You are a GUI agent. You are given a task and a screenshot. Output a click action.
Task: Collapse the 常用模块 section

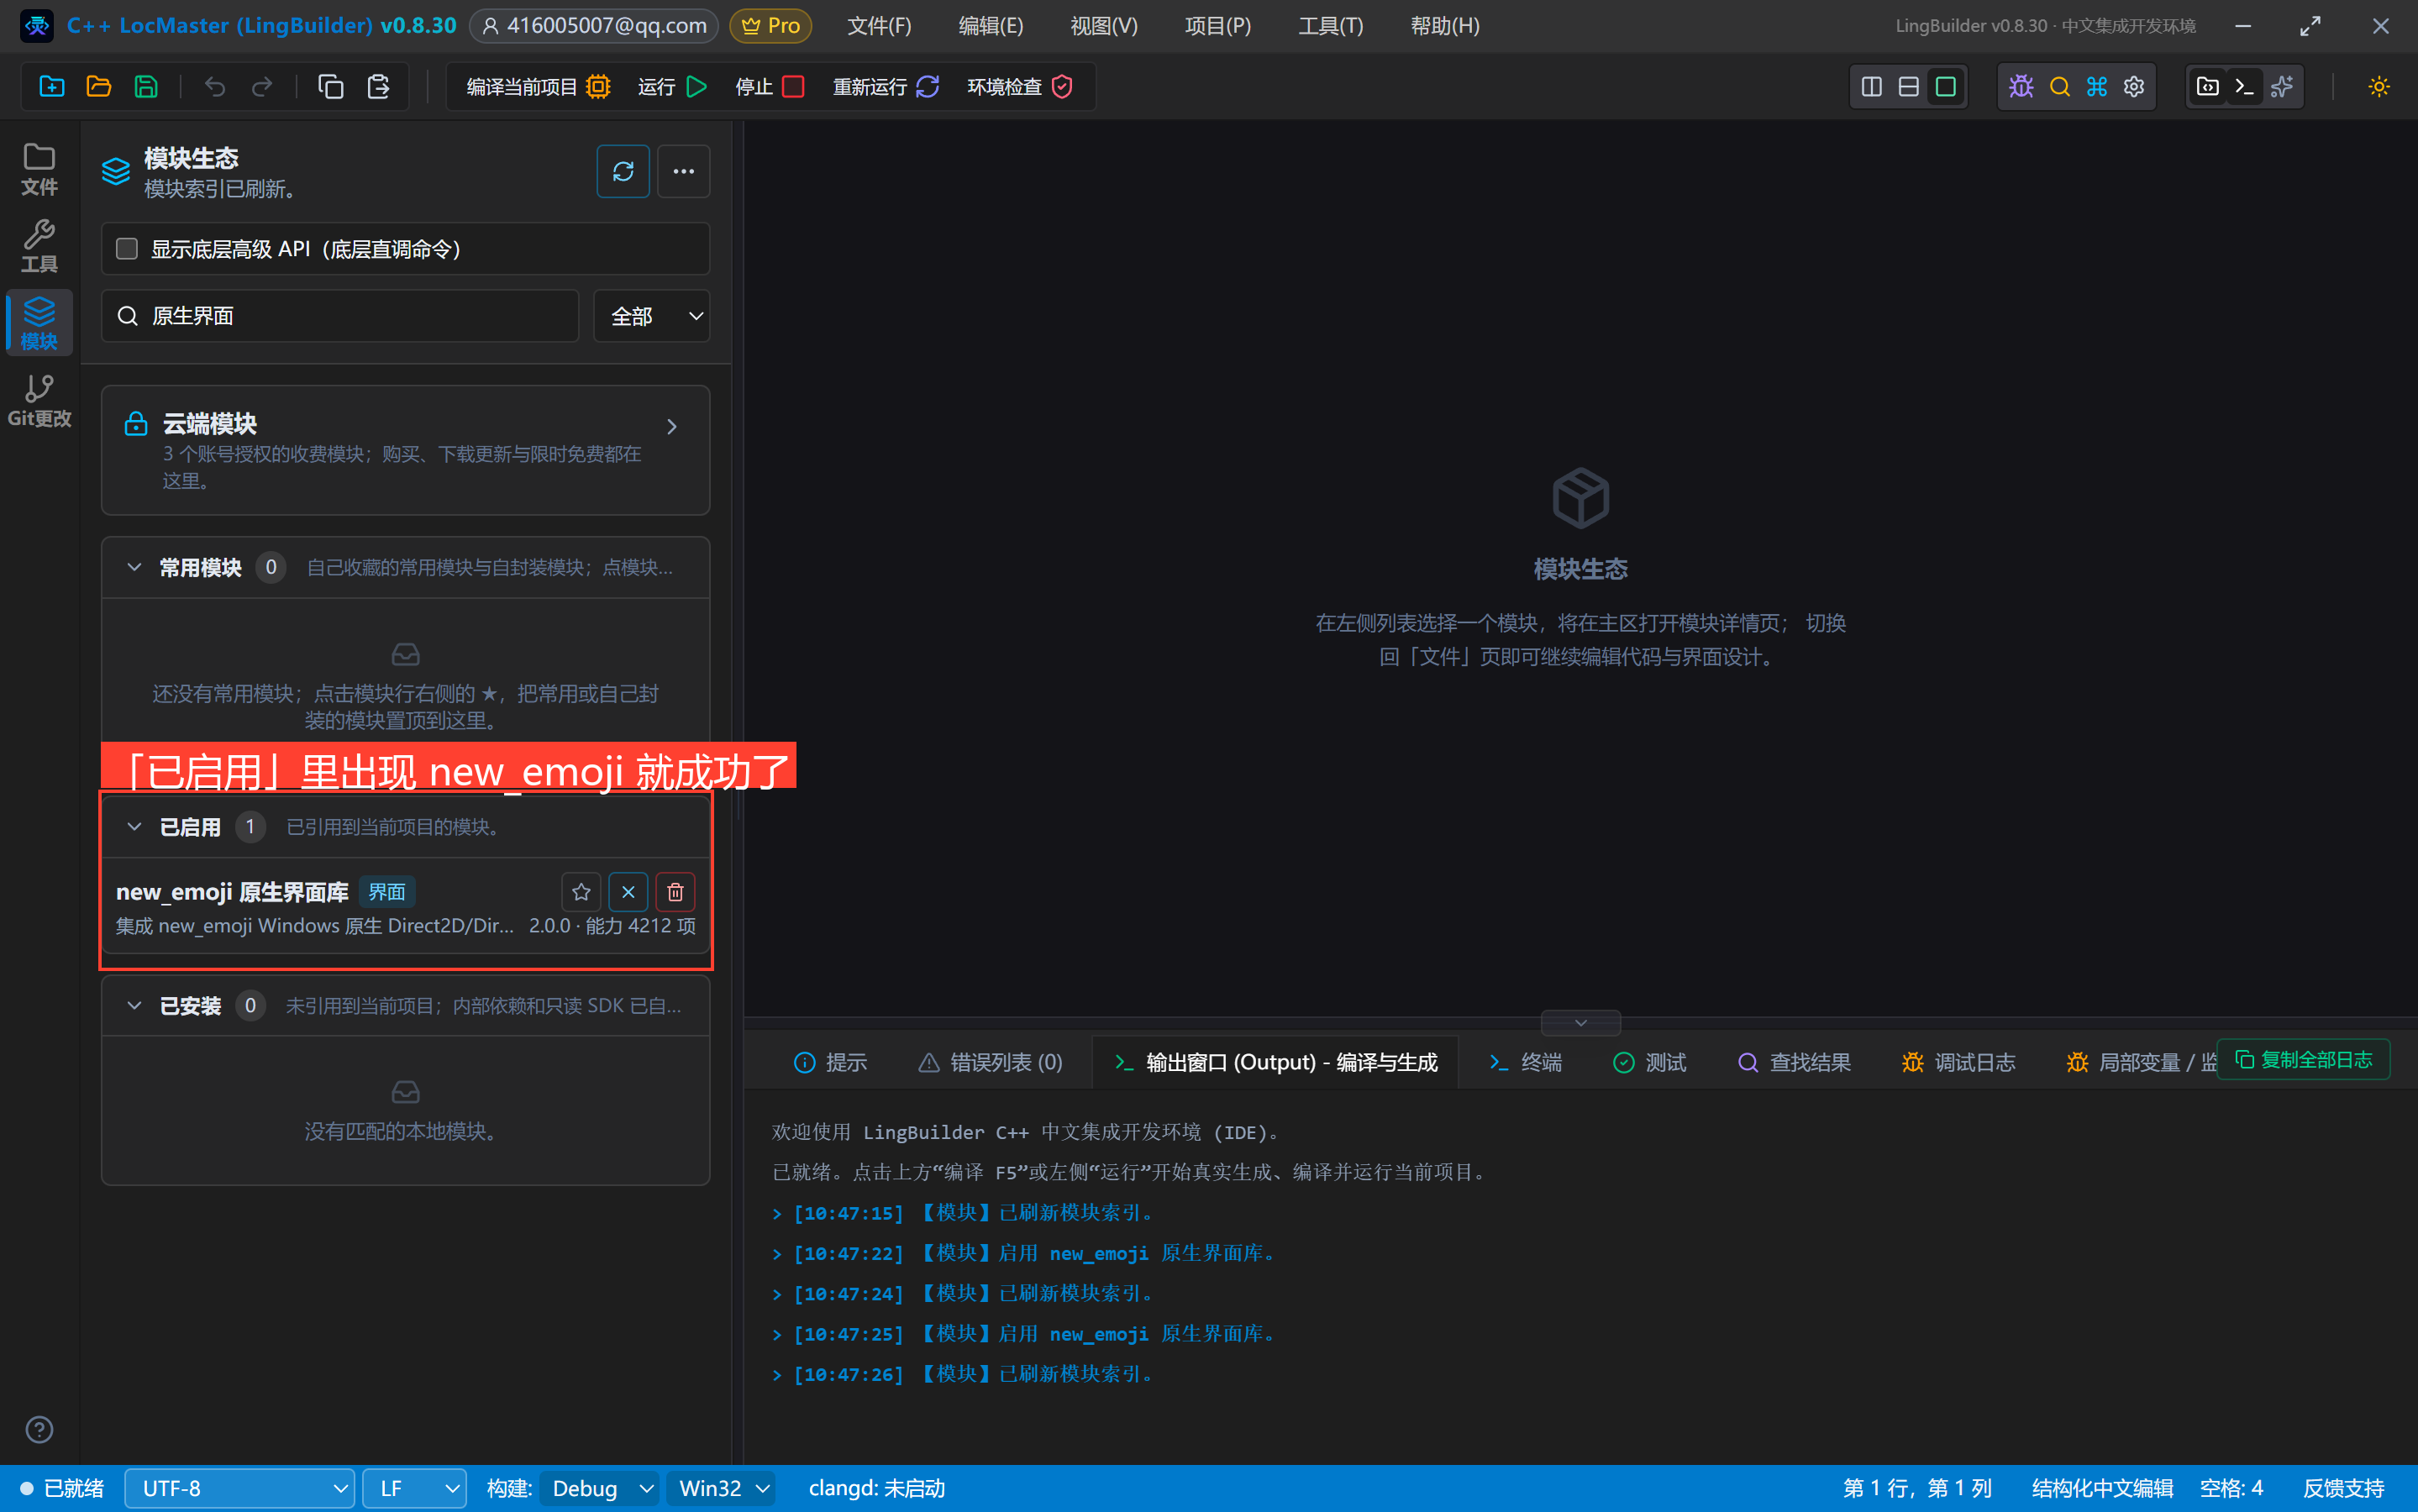tap(134, 568)
